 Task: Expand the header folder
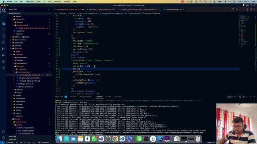pos(20,22)
